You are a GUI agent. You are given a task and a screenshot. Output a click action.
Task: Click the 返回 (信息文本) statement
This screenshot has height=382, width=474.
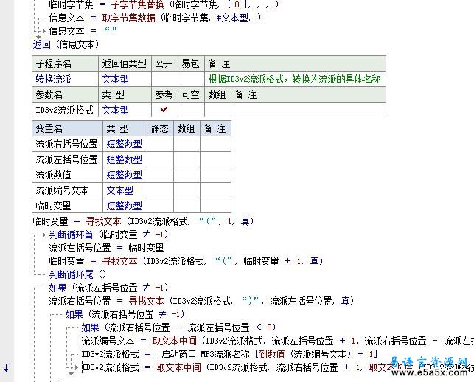click(x=66, y=44)
